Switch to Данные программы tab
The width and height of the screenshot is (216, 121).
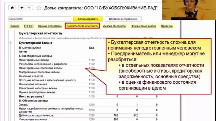click(x=50, y=26)
